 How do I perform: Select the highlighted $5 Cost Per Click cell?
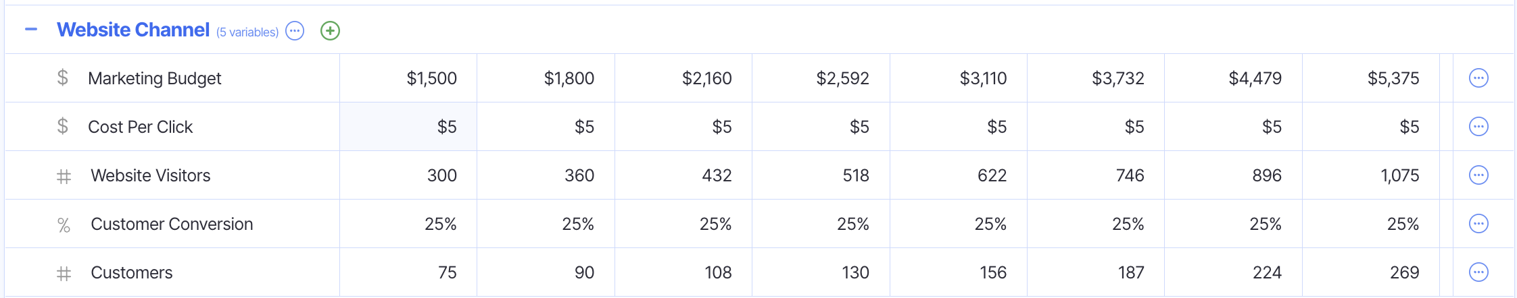coord(408,127)
